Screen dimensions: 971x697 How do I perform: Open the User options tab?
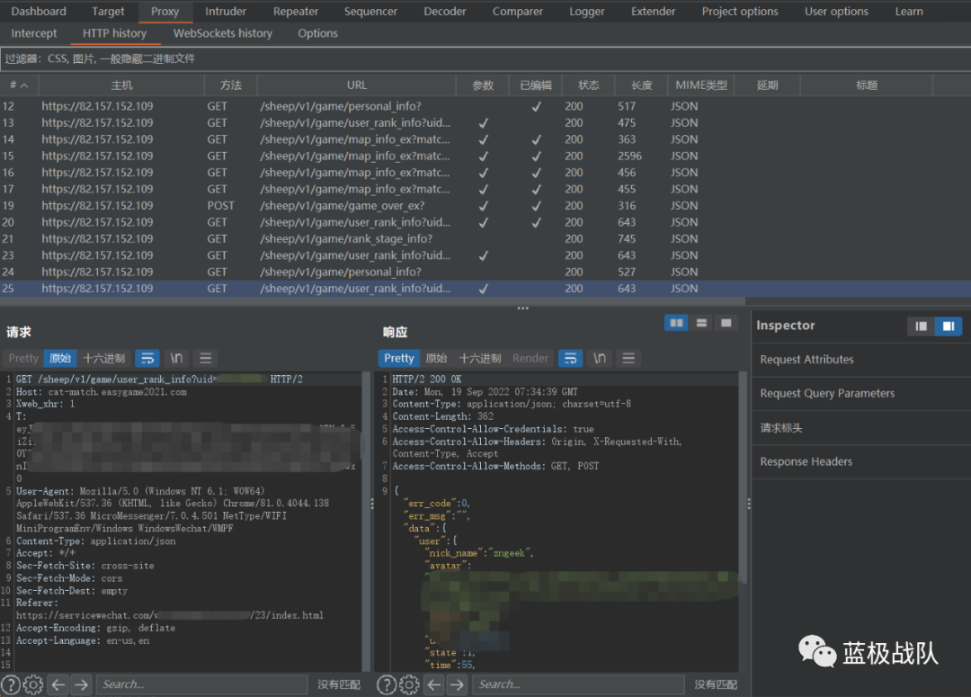[x=837, y=11]
